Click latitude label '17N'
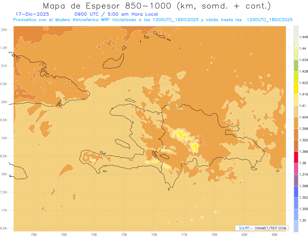 (4, 210)
